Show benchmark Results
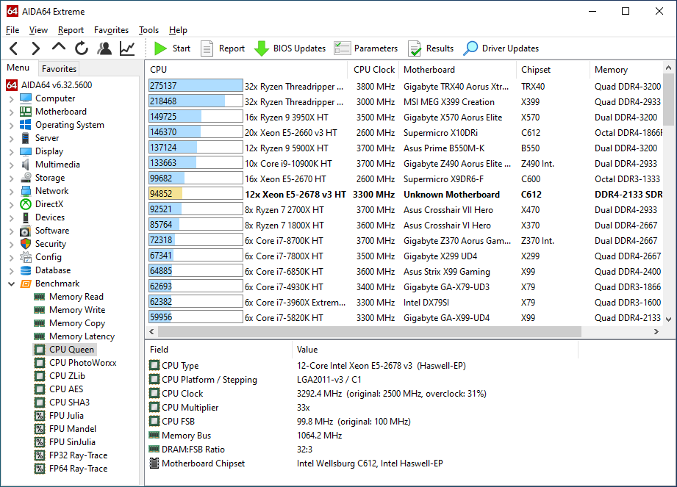677x487 pixels. click(431, 48)
